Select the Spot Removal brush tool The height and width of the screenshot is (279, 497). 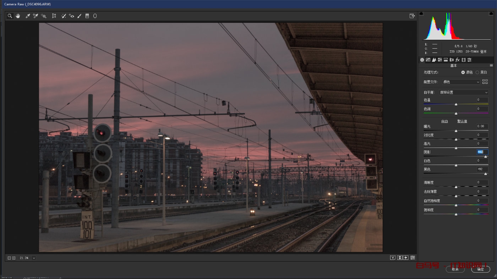click(64, 16)
